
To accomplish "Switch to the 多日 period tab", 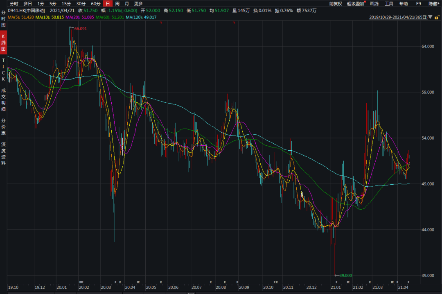I will tap(28, 4).
